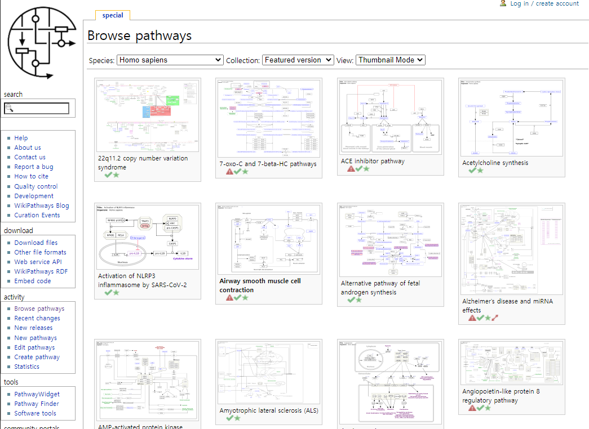The image size is (589, 429).
Task: Open the Create pathway link in the sidebar
Action: [37, 356]
